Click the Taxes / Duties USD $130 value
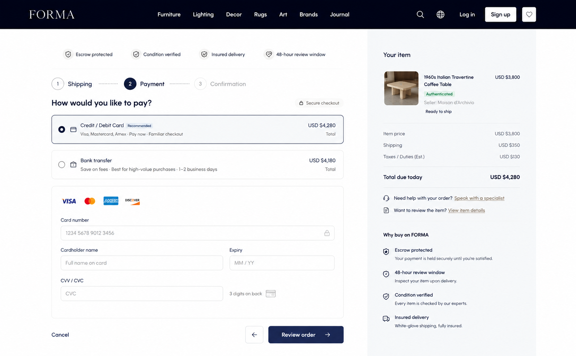The image size is (576, 356). click(x=509, y=157)
